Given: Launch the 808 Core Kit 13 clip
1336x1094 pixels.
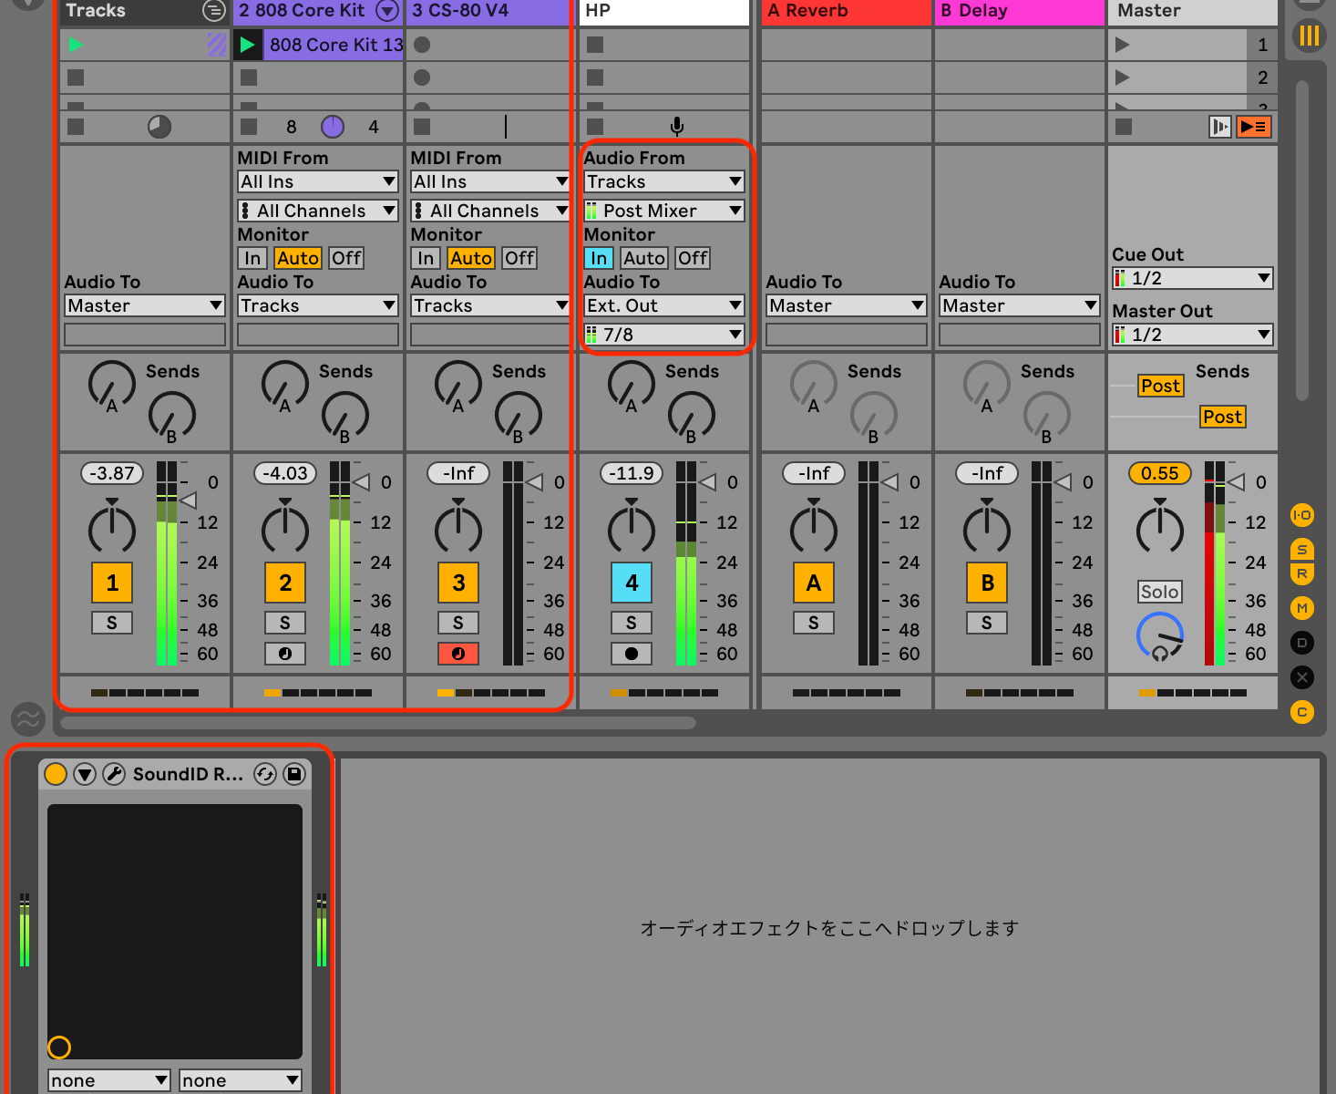Looking at the screenshot, I should [x=247, y=45].
